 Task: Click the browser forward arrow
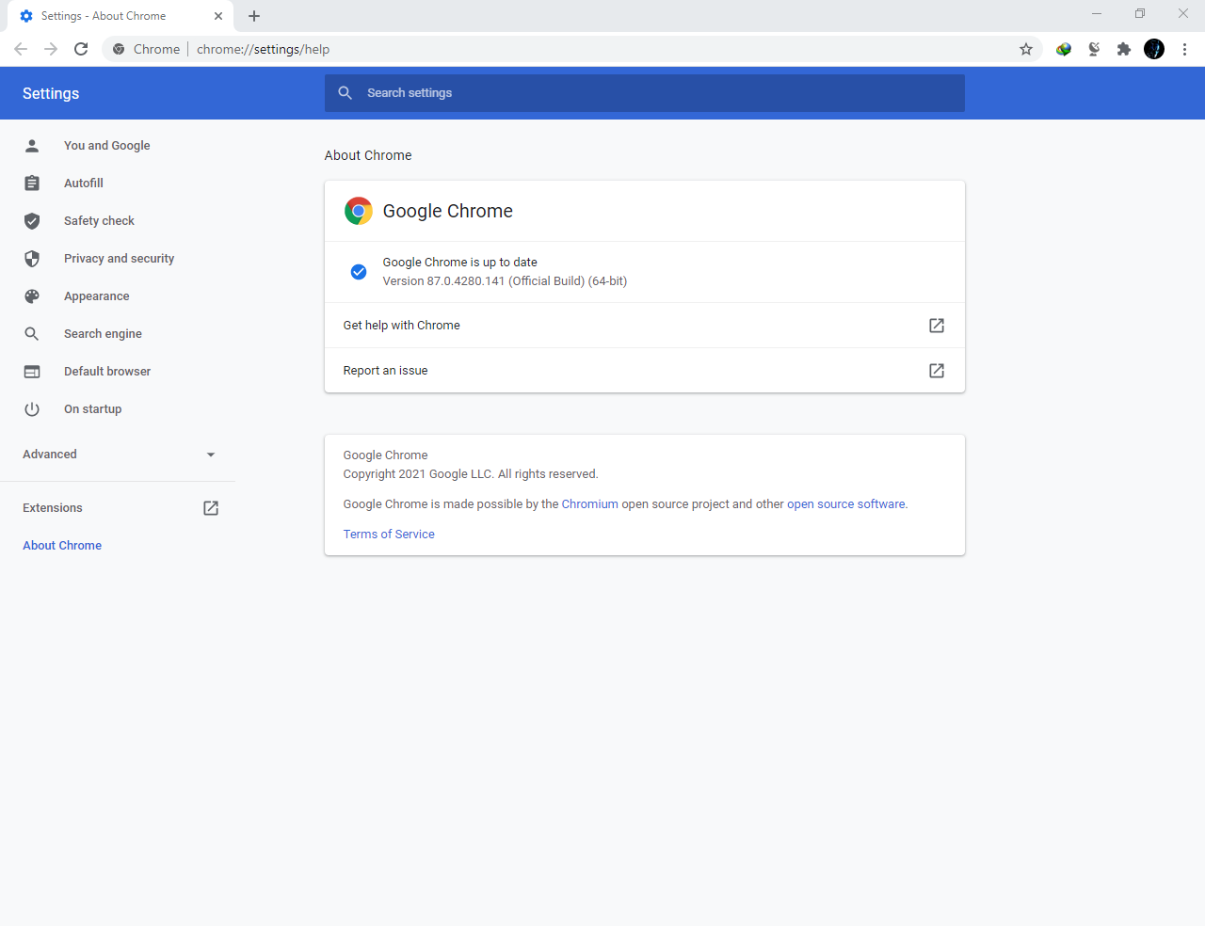point(51,49)
